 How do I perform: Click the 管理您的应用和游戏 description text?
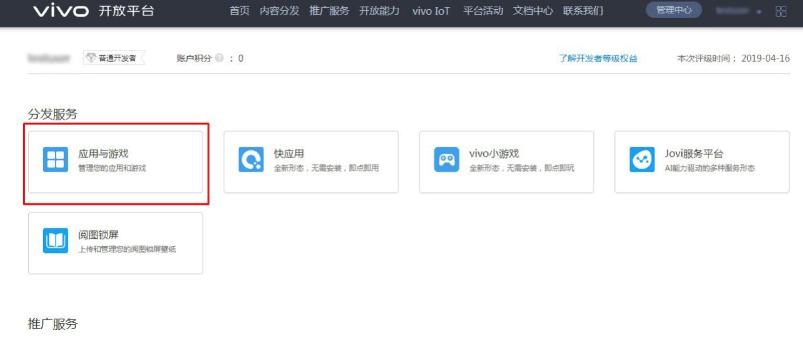tap(112, 168)
